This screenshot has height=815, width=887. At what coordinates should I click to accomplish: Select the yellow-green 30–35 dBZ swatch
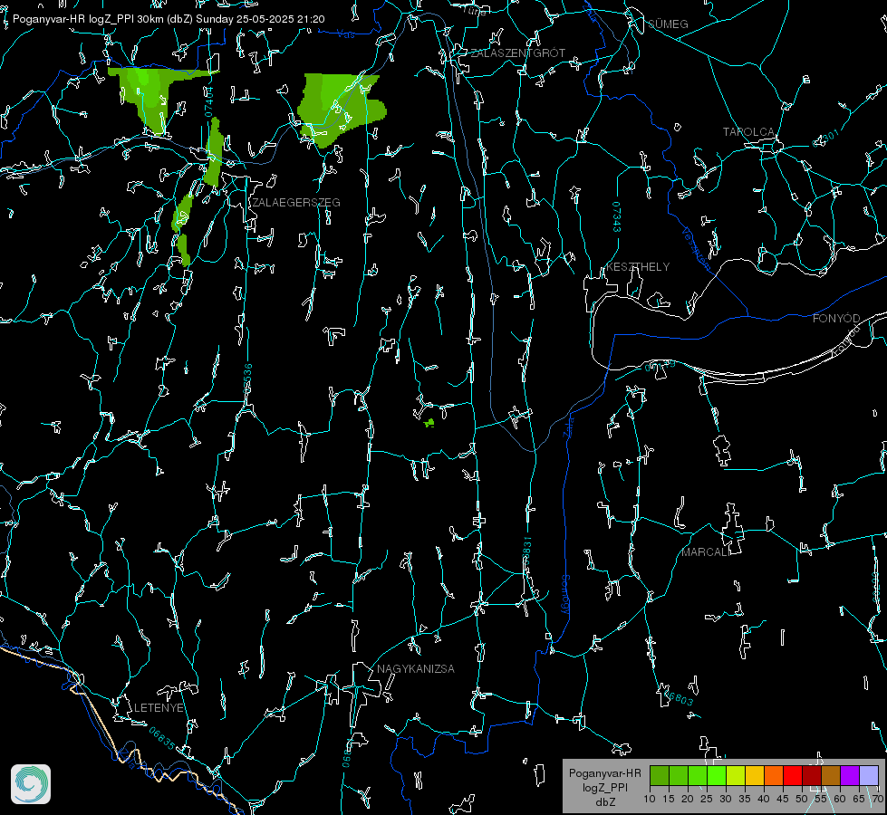[736, 775]
